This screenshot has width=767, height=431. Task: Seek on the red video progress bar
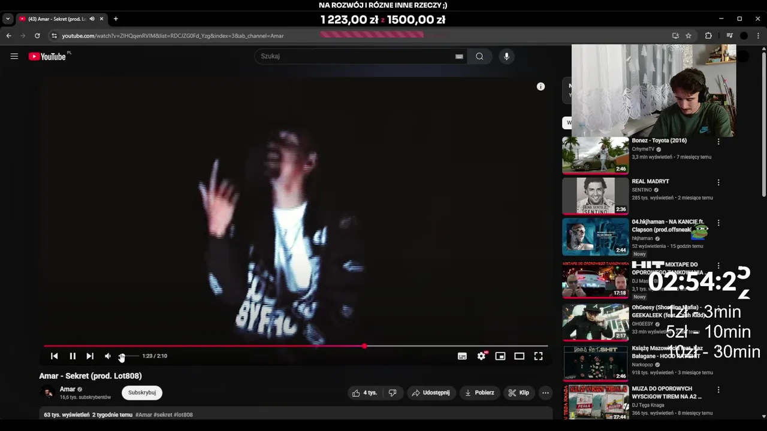[295, 346]
